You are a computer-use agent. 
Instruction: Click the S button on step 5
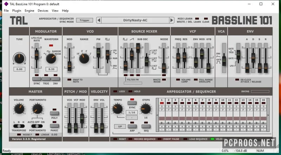coord(189,107)
